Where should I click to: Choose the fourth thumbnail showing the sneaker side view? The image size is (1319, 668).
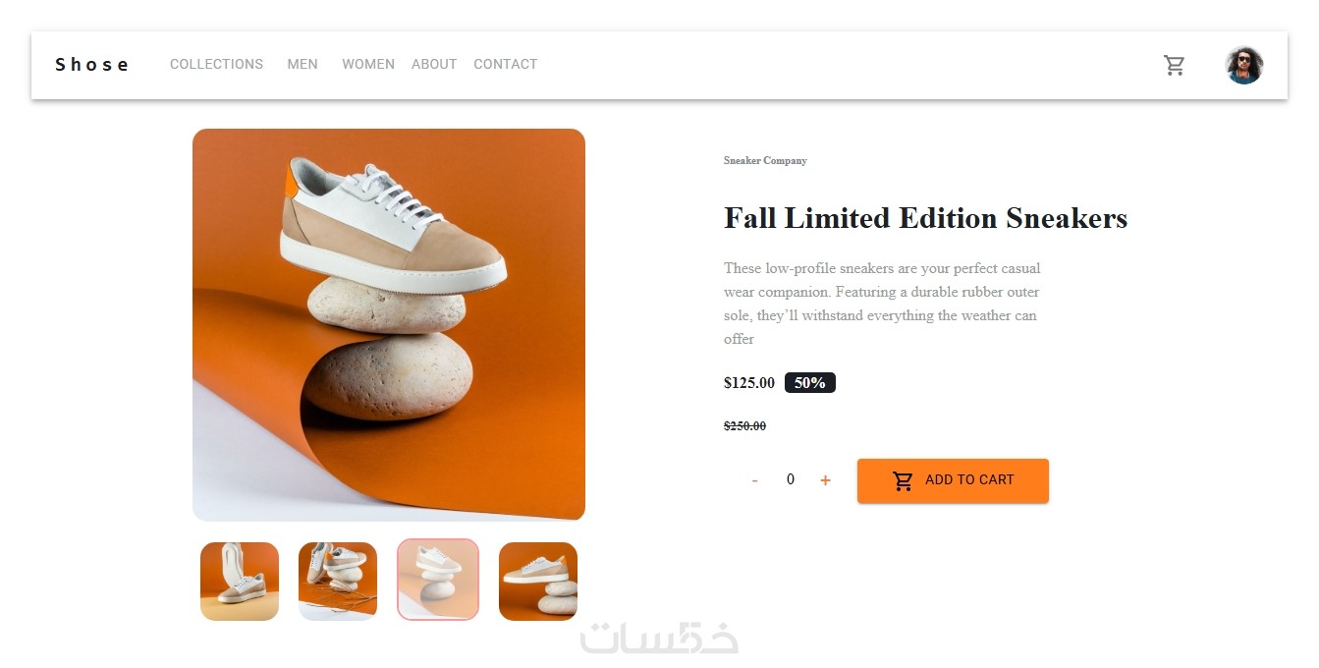coord(538,582)
